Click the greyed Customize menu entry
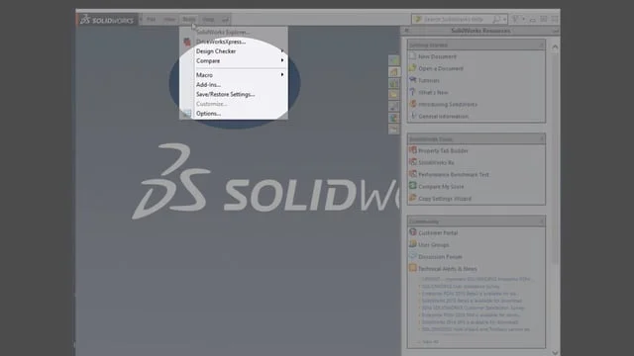The image size is (634, 356). click(x=234, y=104)
